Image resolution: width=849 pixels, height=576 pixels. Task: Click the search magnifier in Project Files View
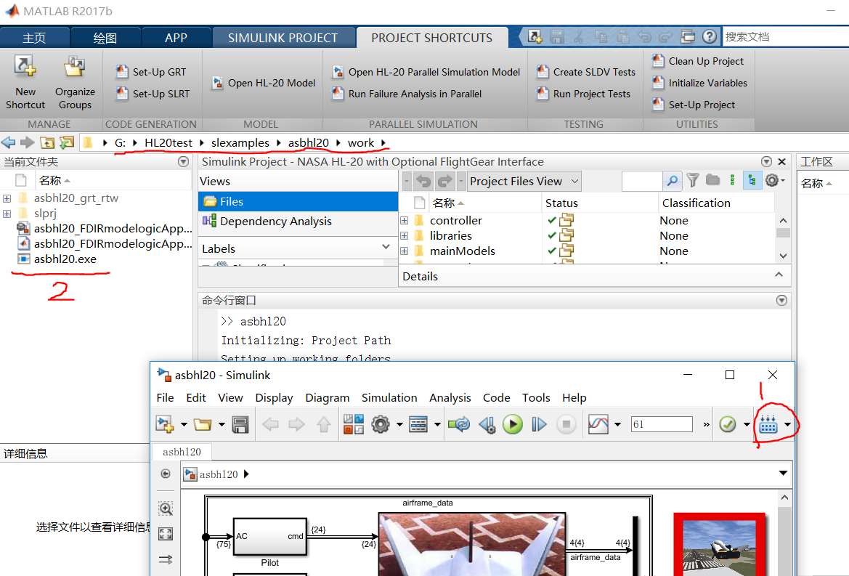673,181
